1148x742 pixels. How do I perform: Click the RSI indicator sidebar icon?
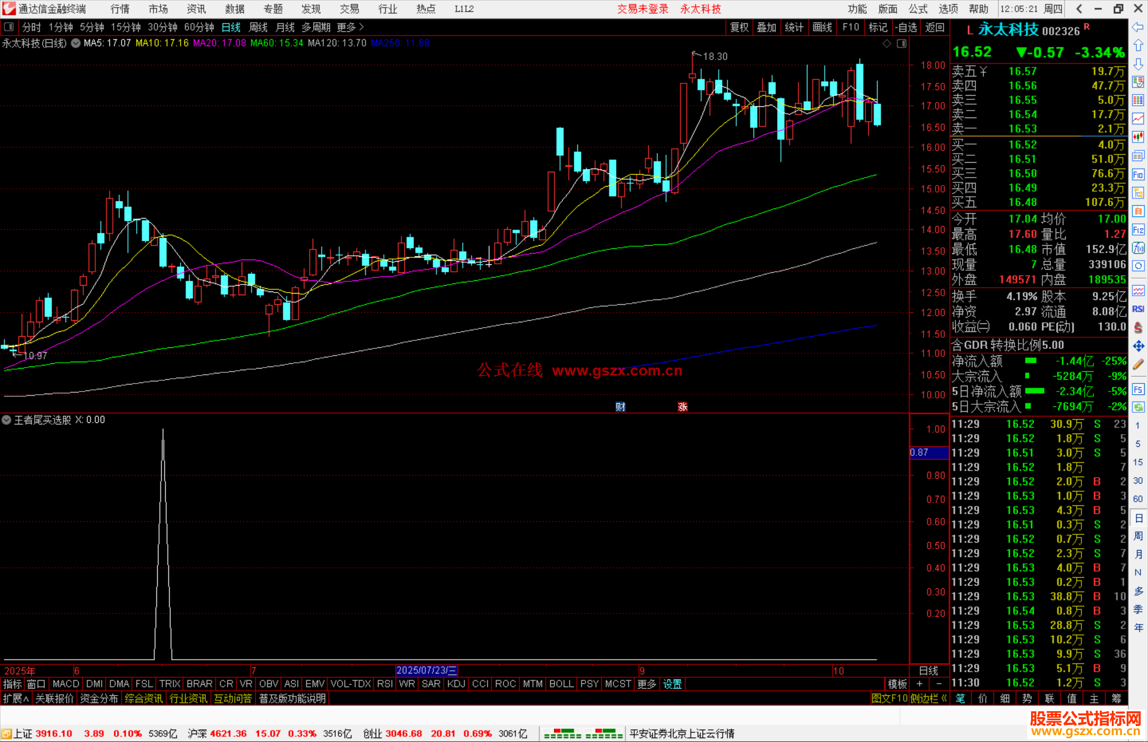1138,309
